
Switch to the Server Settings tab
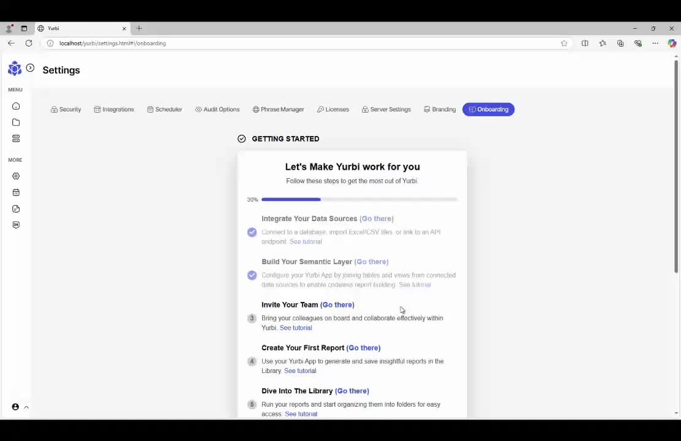pos(386,110)
